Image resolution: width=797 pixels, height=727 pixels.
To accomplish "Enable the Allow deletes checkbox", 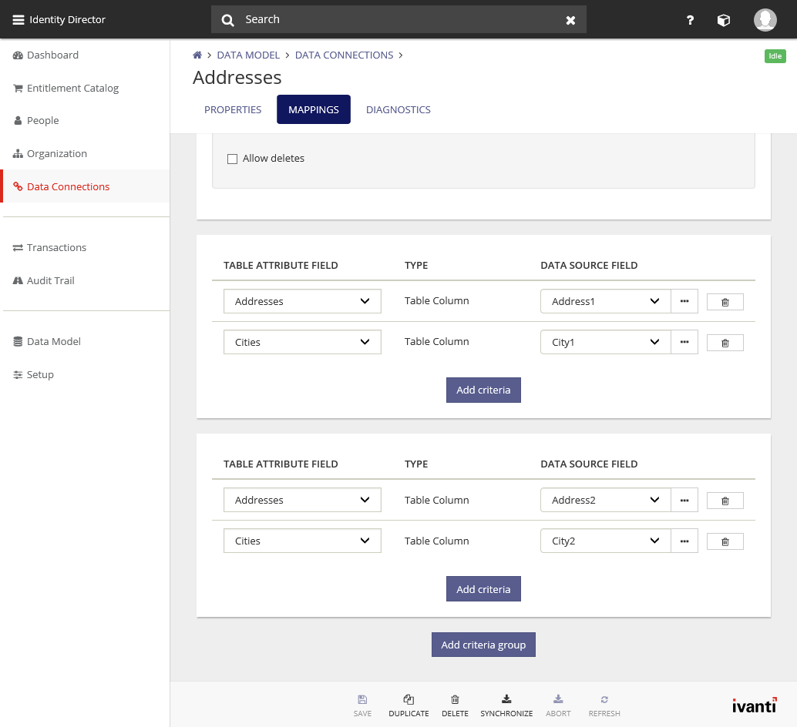I will (x=232, y=159).
